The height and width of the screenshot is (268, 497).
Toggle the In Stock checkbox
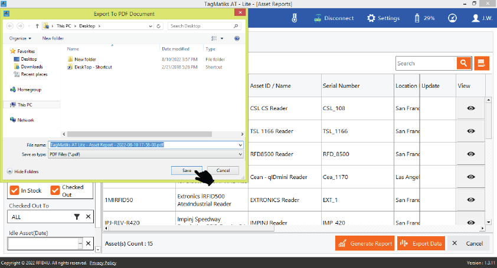click(x=14, y=191)
